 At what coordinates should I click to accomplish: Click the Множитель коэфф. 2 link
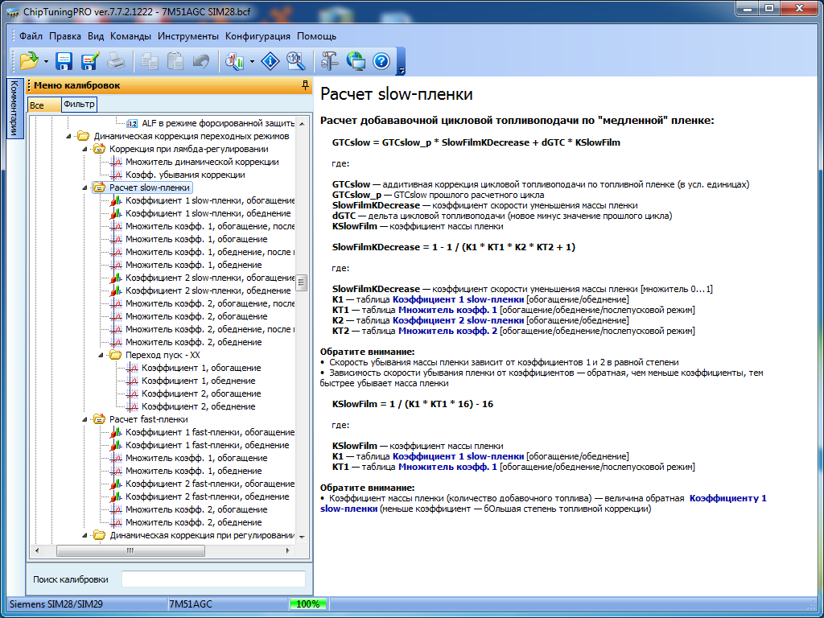click(x=449, y=331)
